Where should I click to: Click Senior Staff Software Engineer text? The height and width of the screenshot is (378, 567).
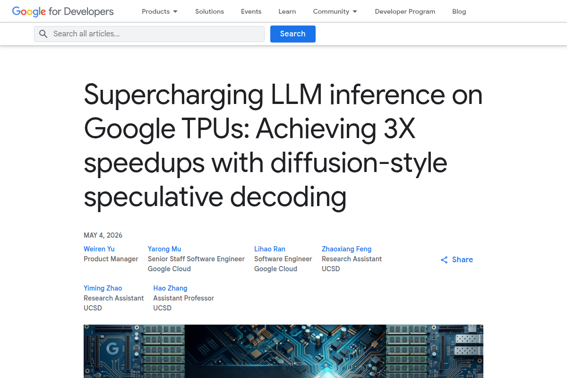196,259
